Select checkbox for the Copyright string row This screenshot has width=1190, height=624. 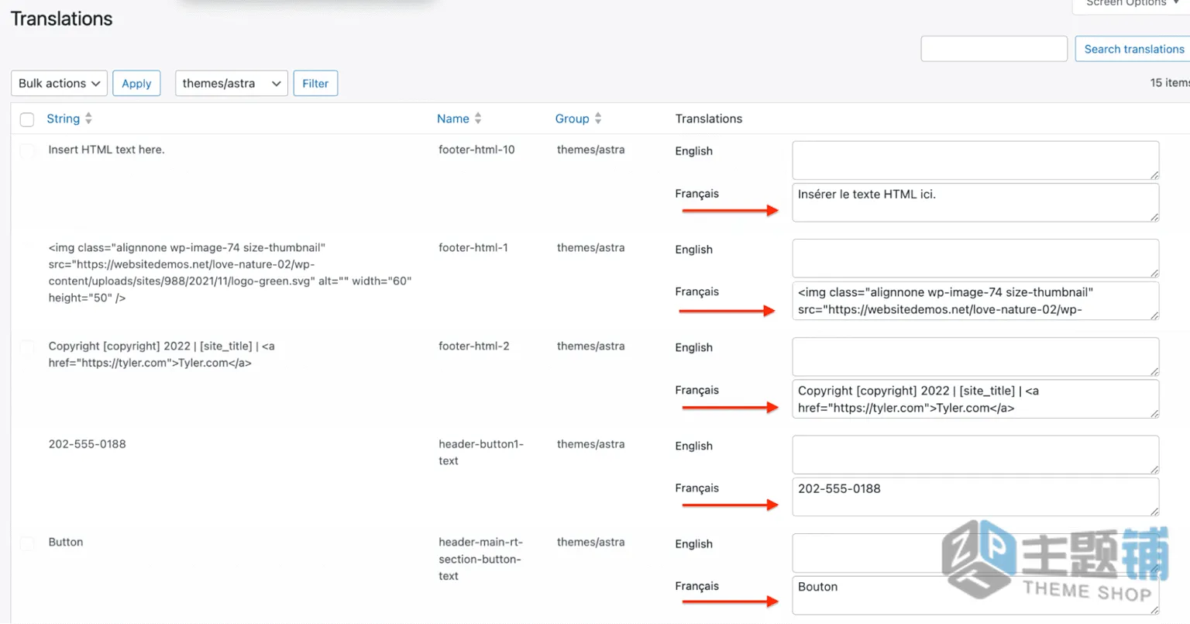tap(27, 347)
